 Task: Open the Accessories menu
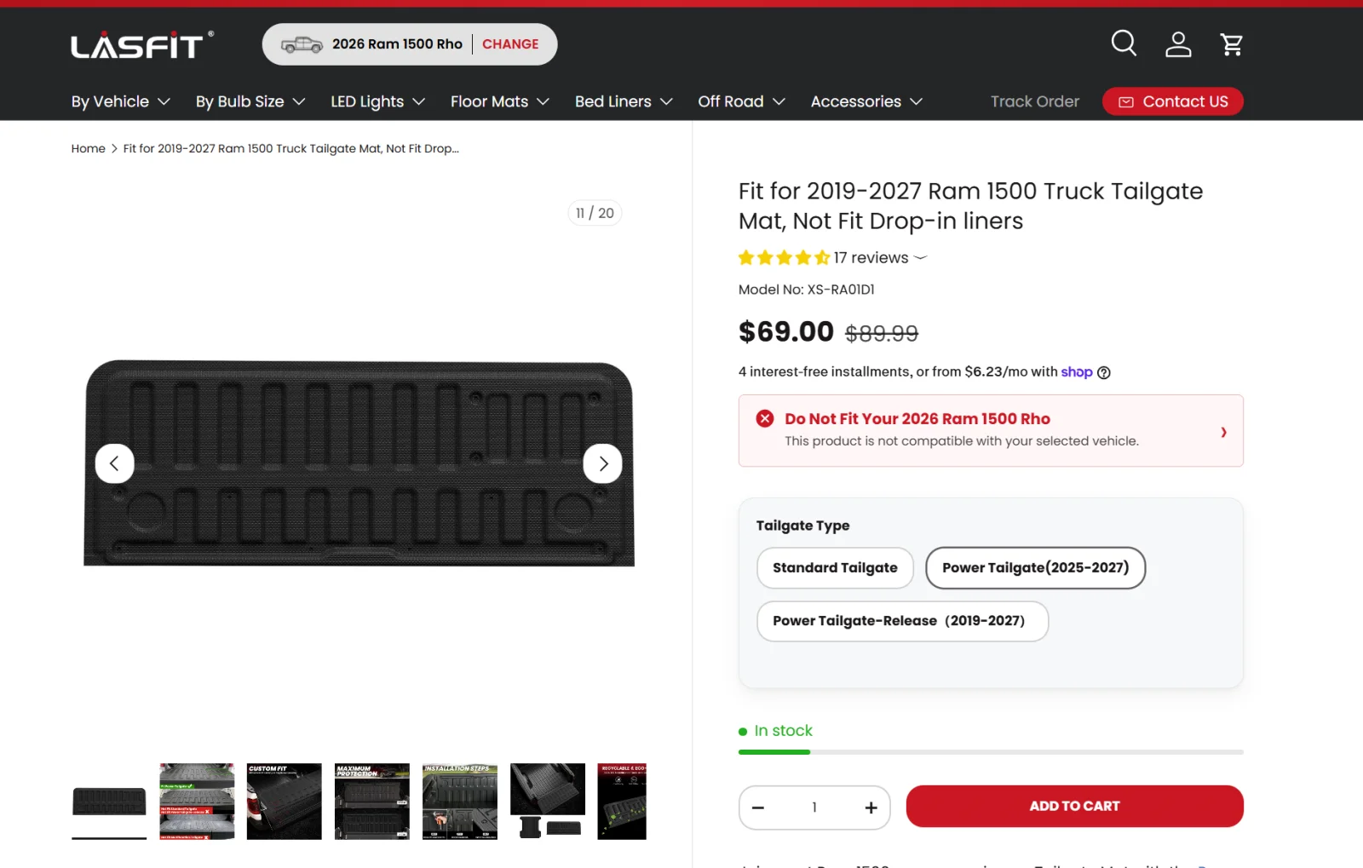point(866,101)
